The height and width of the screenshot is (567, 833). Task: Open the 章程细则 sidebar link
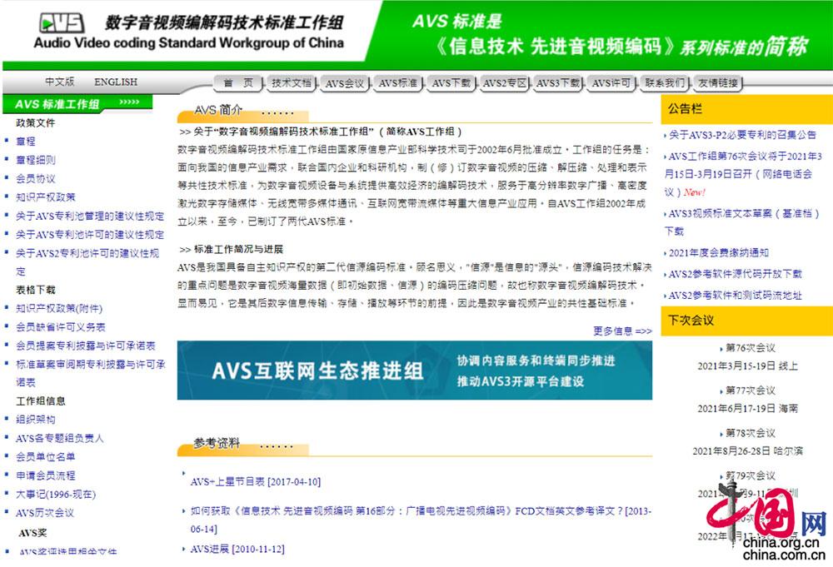[36, 160]
